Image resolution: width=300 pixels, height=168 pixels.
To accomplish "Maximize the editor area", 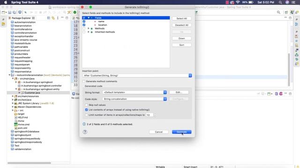I will click(290, 18).
